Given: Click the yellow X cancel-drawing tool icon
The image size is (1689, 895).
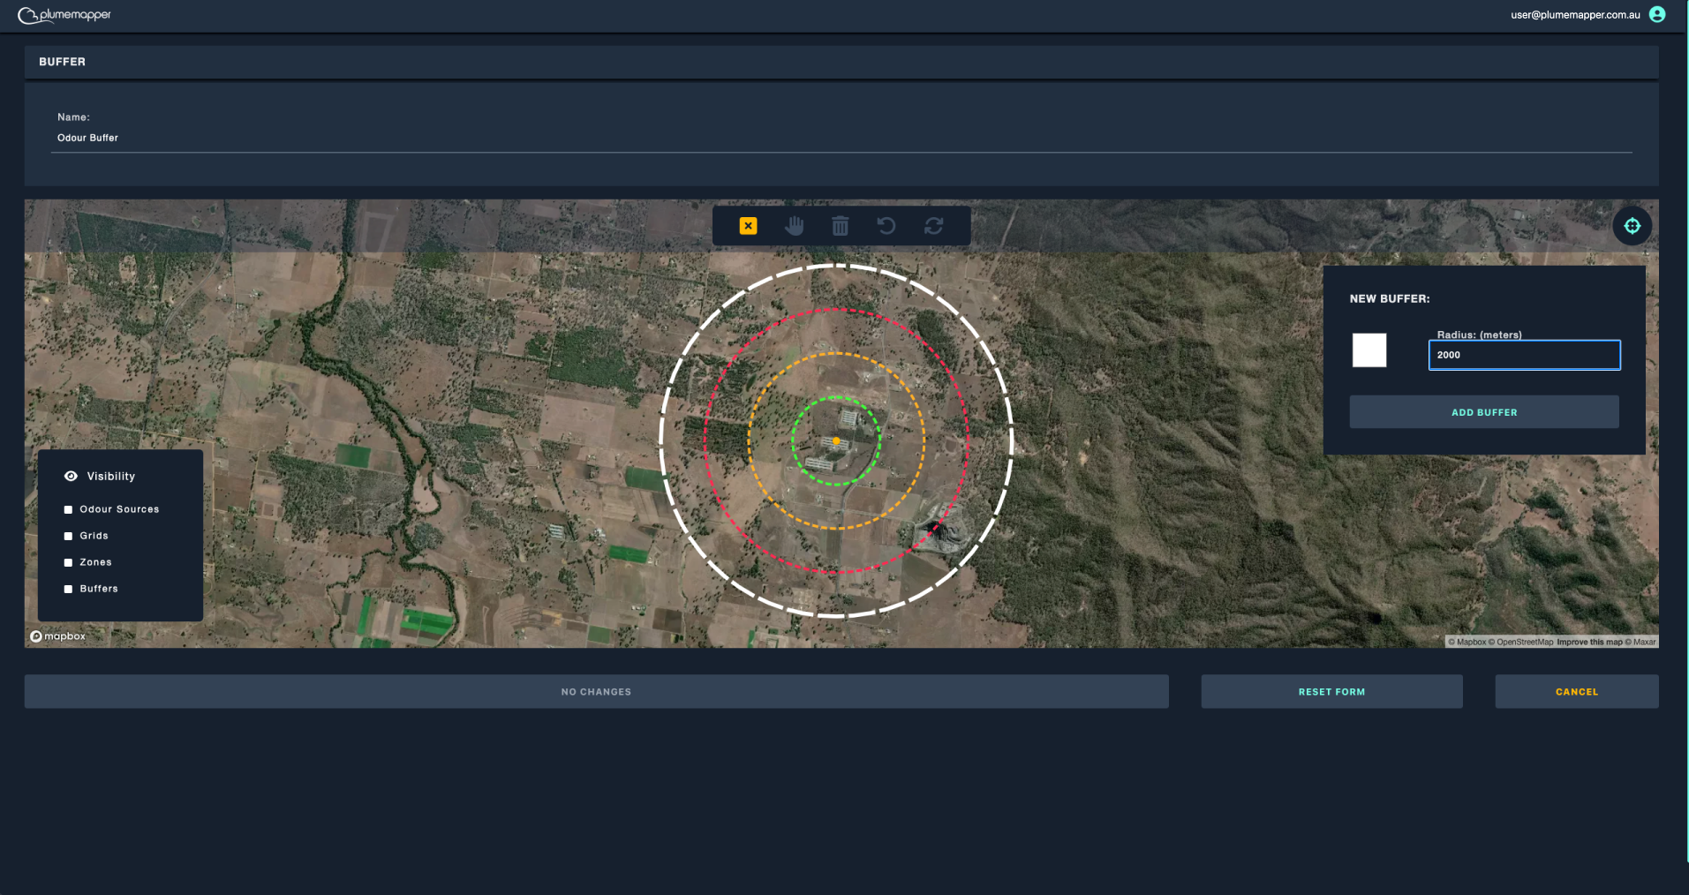Looking at the screenshot, I should coord(748,226).
